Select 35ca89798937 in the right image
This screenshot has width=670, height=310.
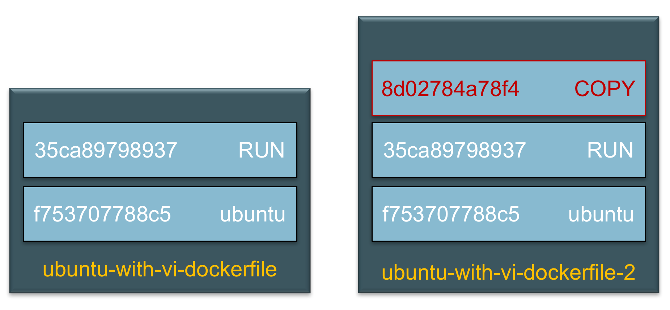tap(454, 150)
